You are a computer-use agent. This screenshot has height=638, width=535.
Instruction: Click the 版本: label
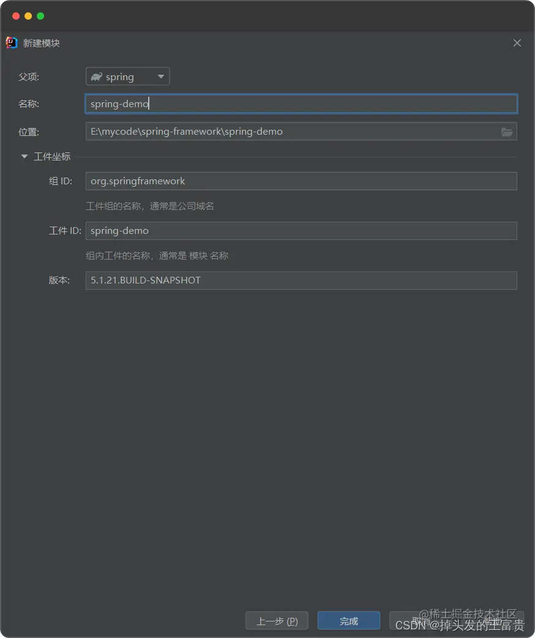pos(59,280)
